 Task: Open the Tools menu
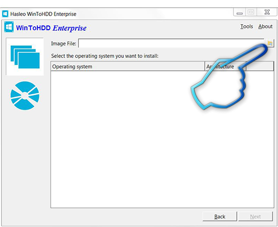(247, 26)
